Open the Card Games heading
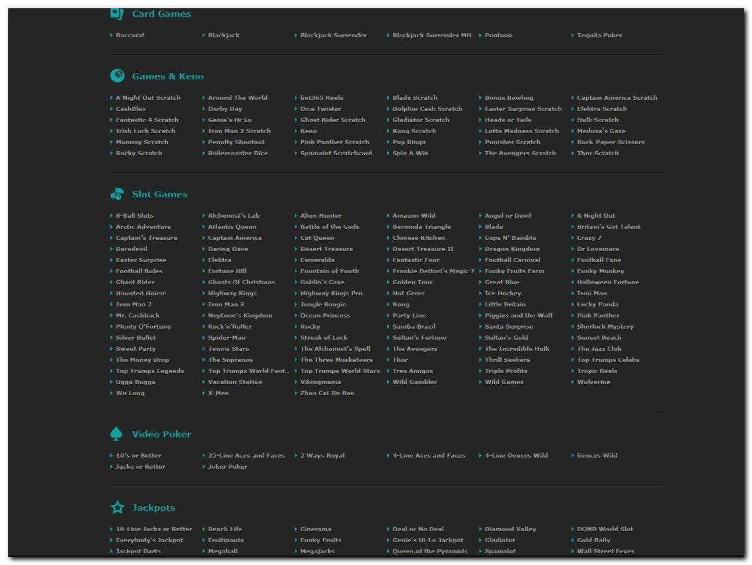 [x=162, y=14]
